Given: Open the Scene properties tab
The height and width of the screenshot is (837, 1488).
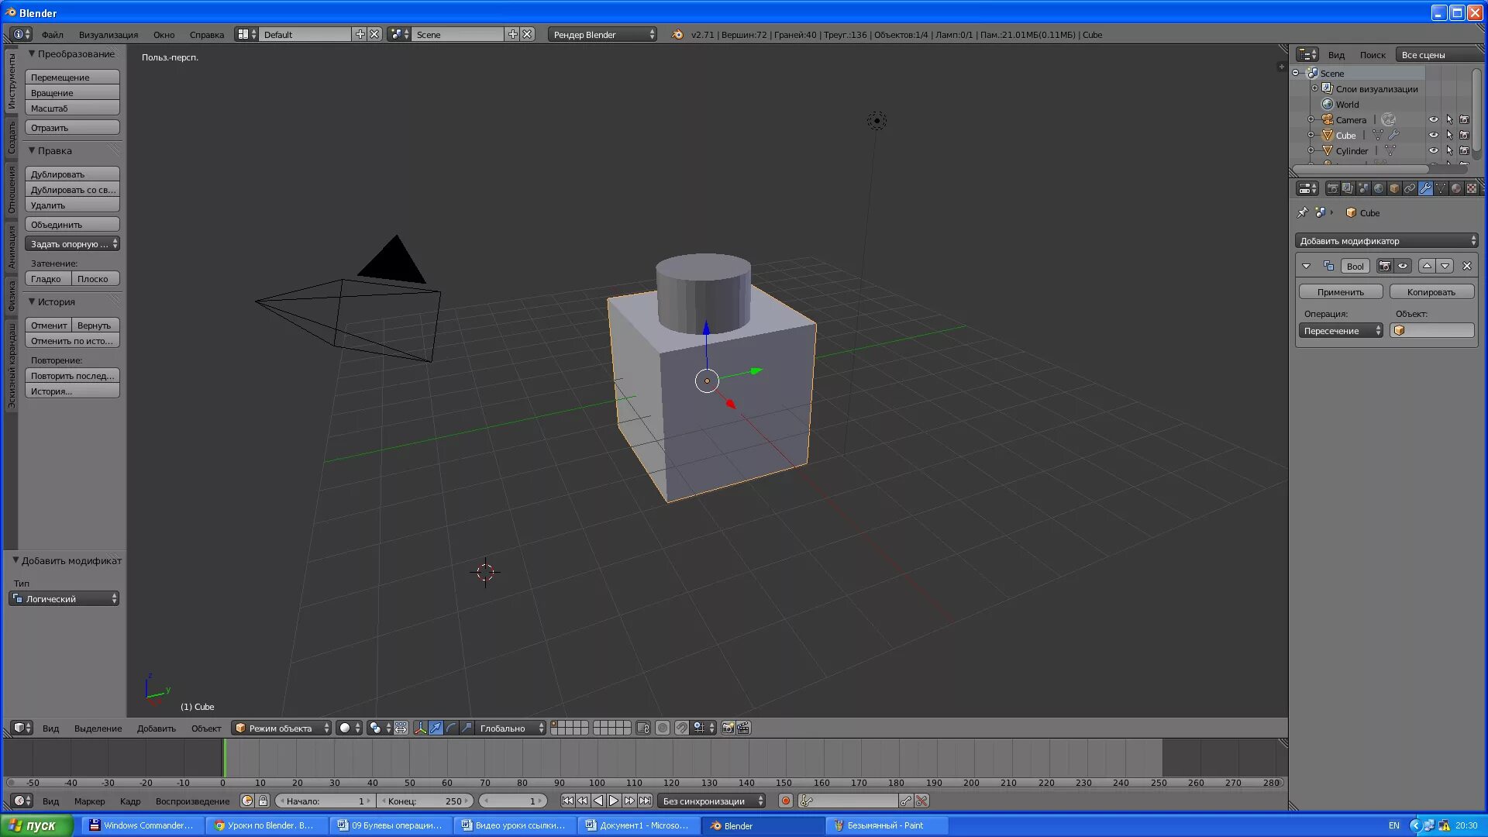Looking at the screenshot, I should tap(1363, 188).
